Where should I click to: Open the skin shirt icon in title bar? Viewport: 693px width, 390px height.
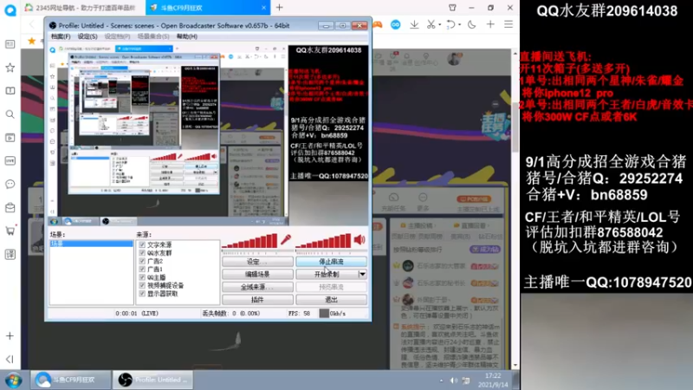(452, 8)
